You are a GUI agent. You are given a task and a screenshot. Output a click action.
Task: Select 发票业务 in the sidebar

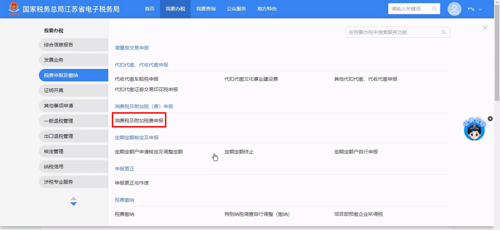coord(54,60)
